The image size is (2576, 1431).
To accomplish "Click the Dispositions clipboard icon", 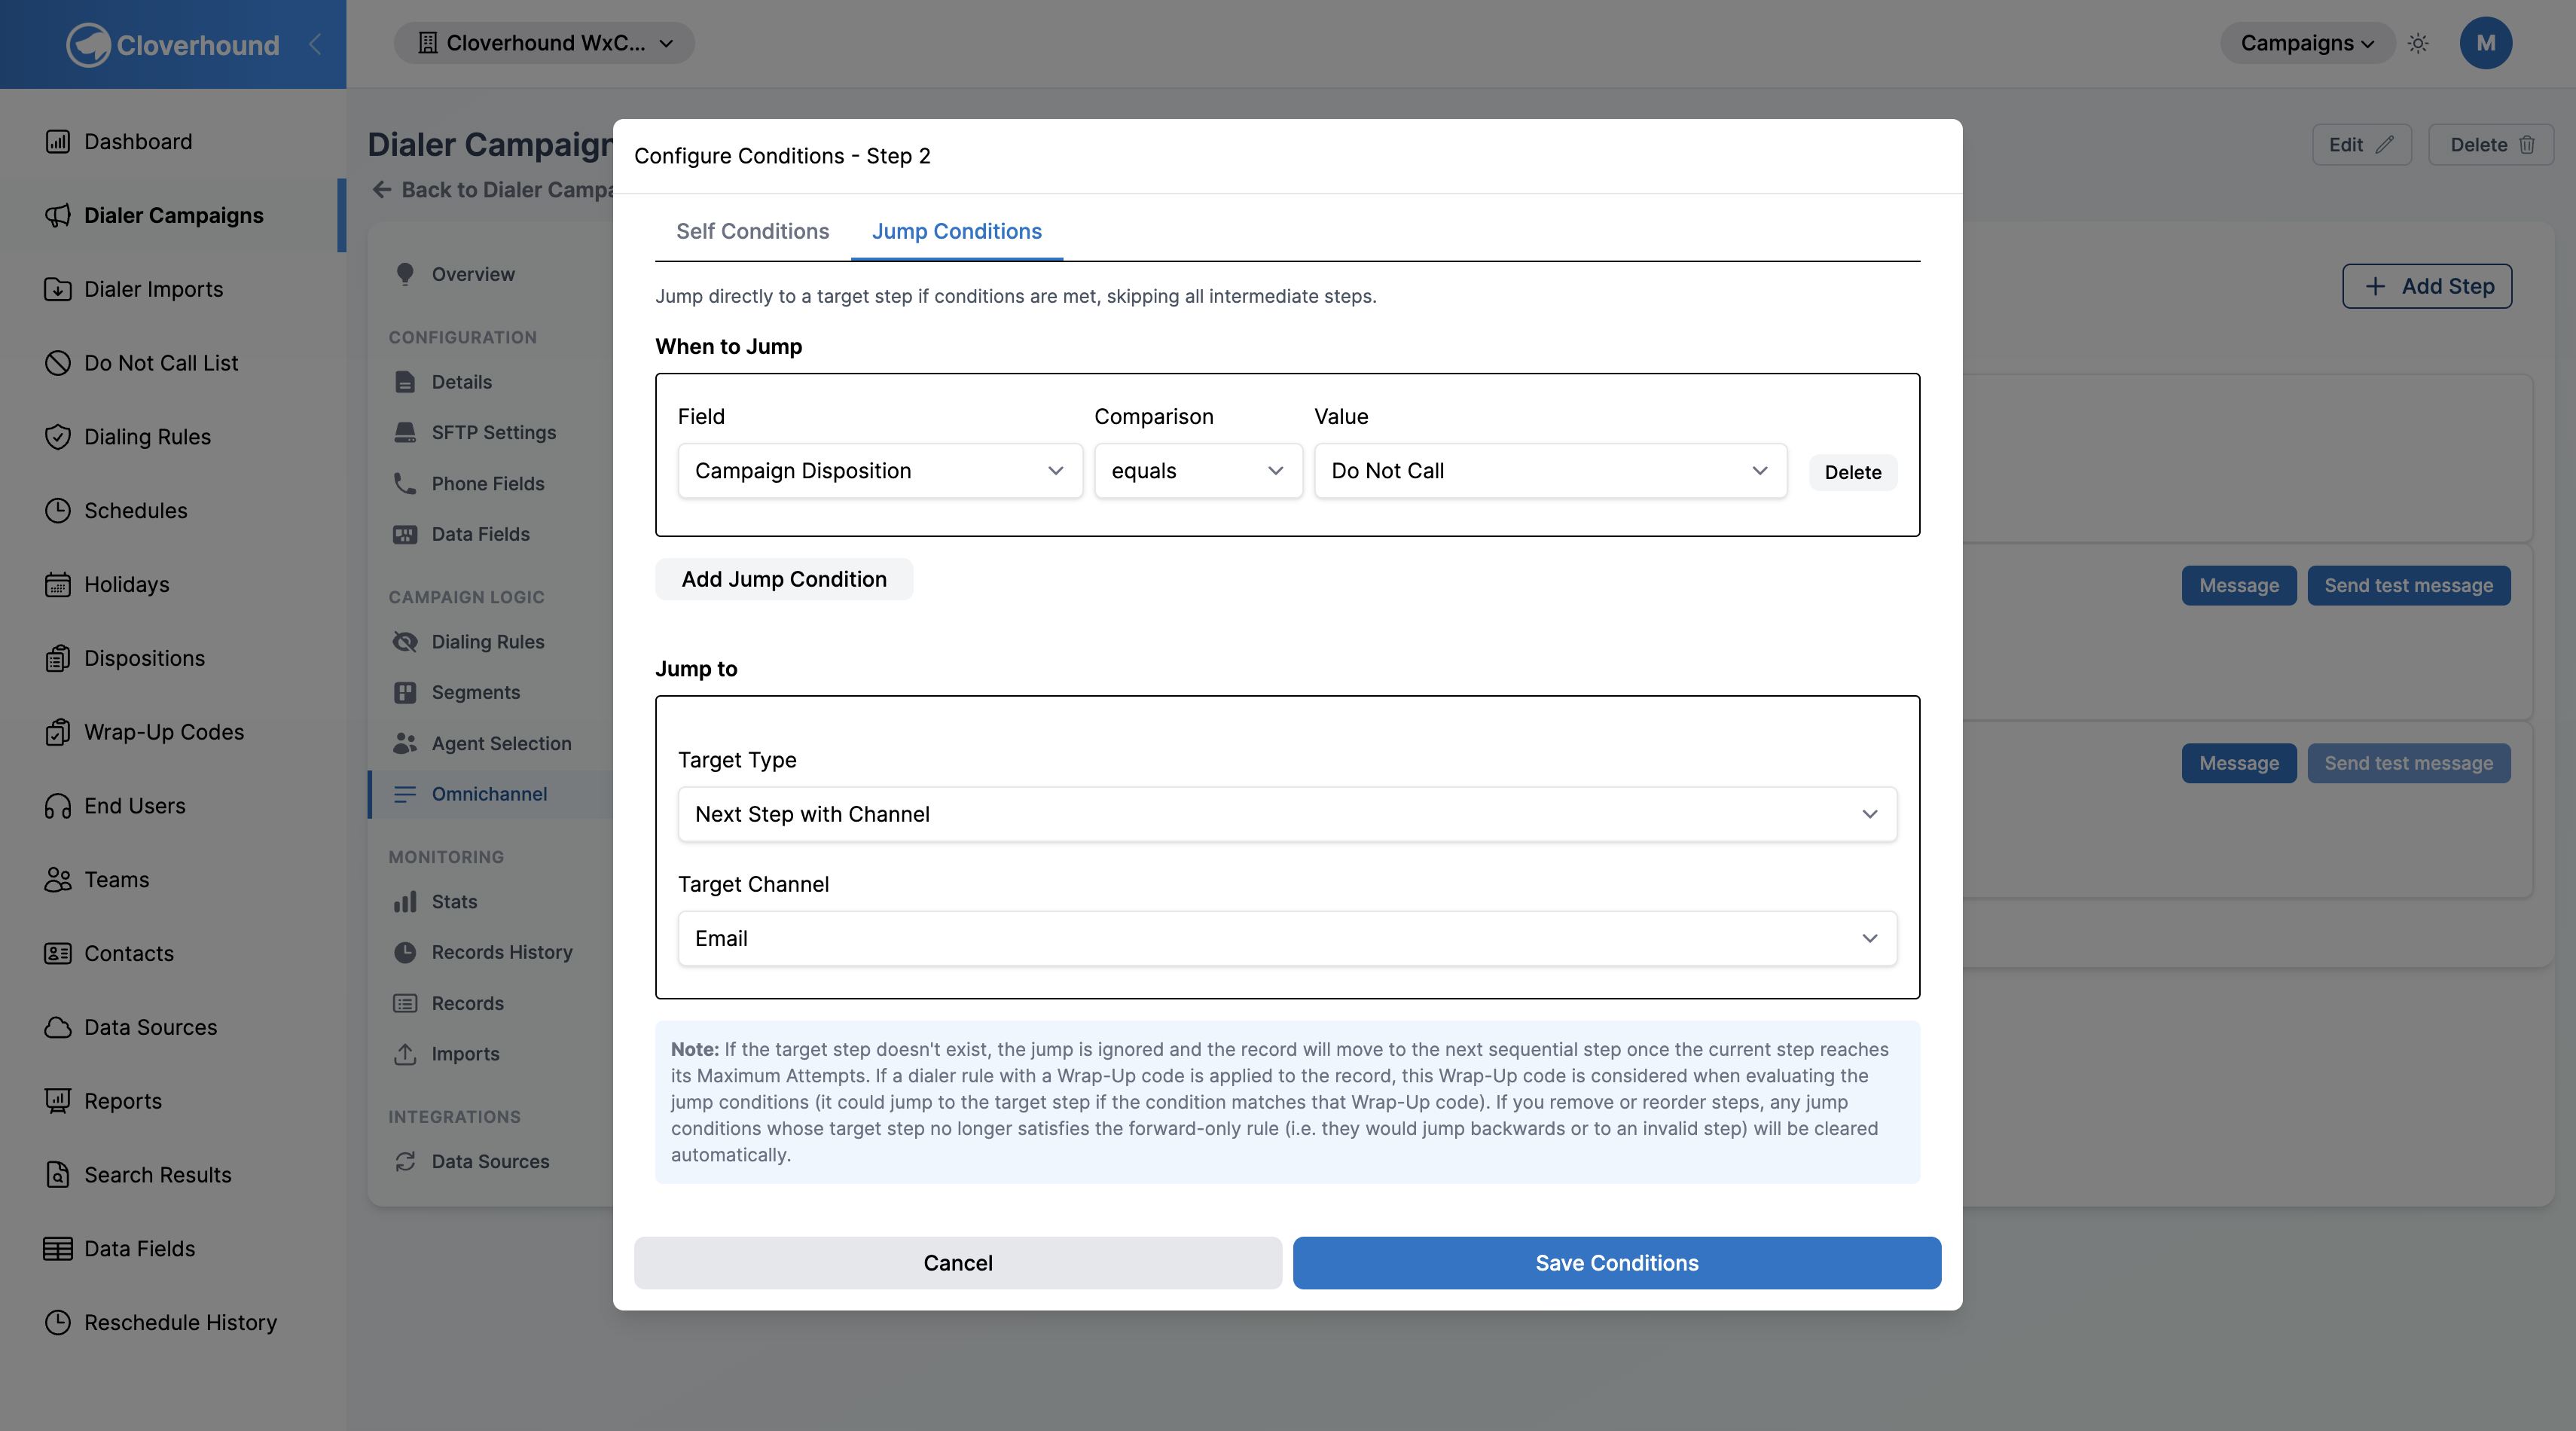I will [58, 658].
